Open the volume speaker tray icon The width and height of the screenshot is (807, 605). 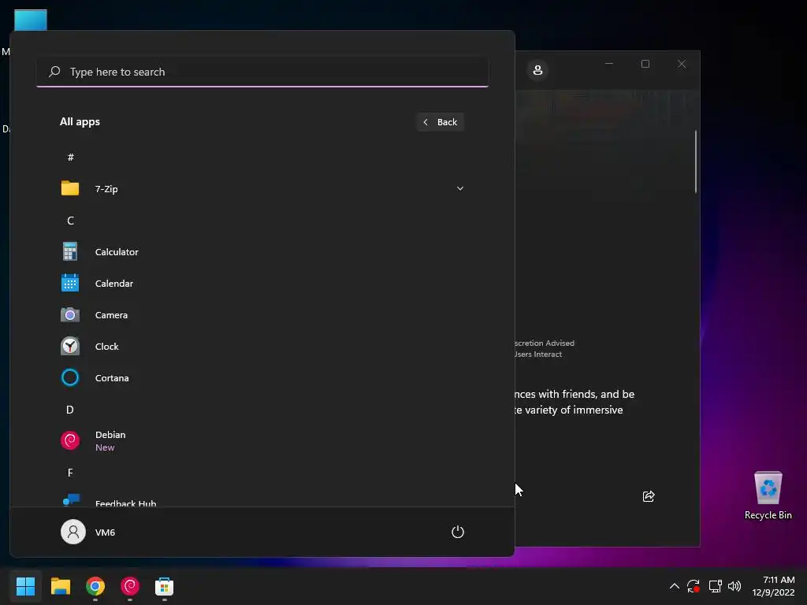tap(734, 586)
